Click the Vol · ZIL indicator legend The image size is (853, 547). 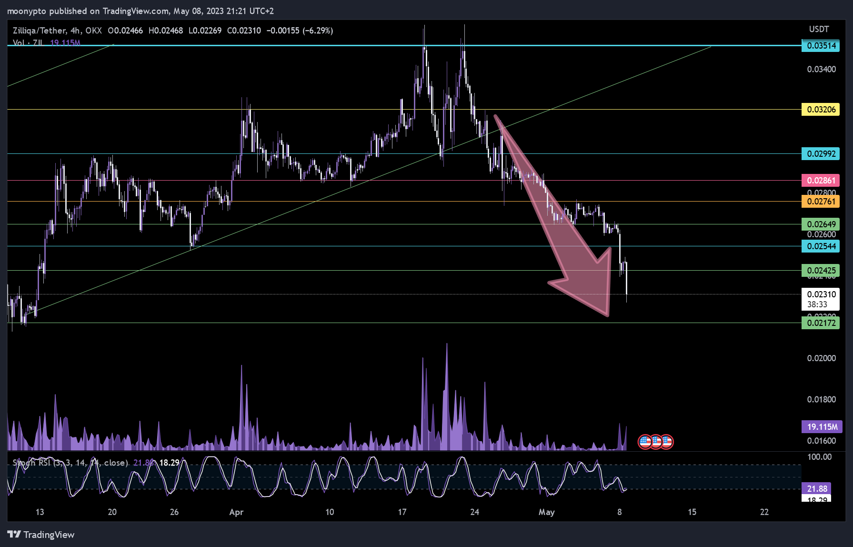[x=28, y=43]
